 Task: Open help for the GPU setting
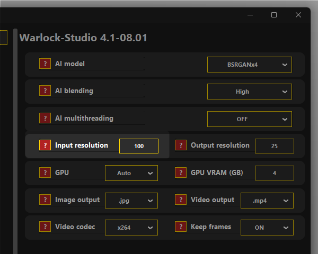pos(45,173)
